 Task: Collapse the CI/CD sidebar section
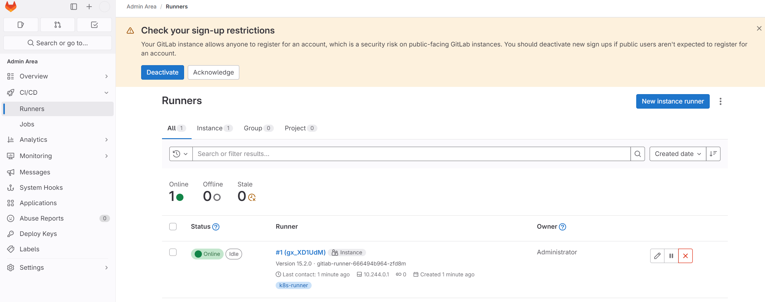[x=57, y=93]
